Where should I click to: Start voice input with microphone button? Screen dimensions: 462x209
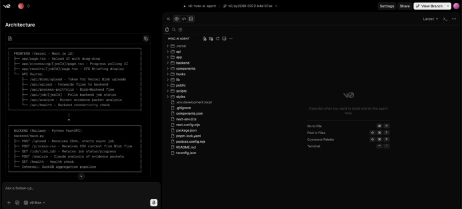154,203
